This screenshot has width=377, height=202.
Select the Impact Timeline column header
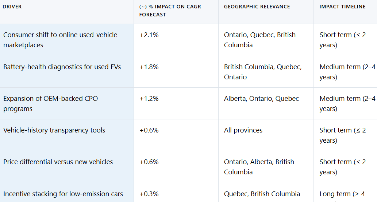click(x=342, y=7)
